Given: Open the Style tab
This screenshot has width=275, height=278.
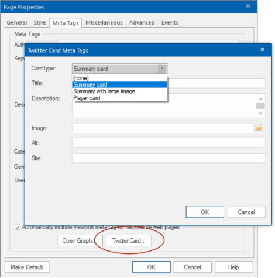Looking at the screenshot, I should pos(40,22).
